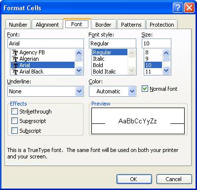Click into the Font name input field
The height and width of the screenshot is (190, 197).
pyautogui.click(x=45, y=43)
